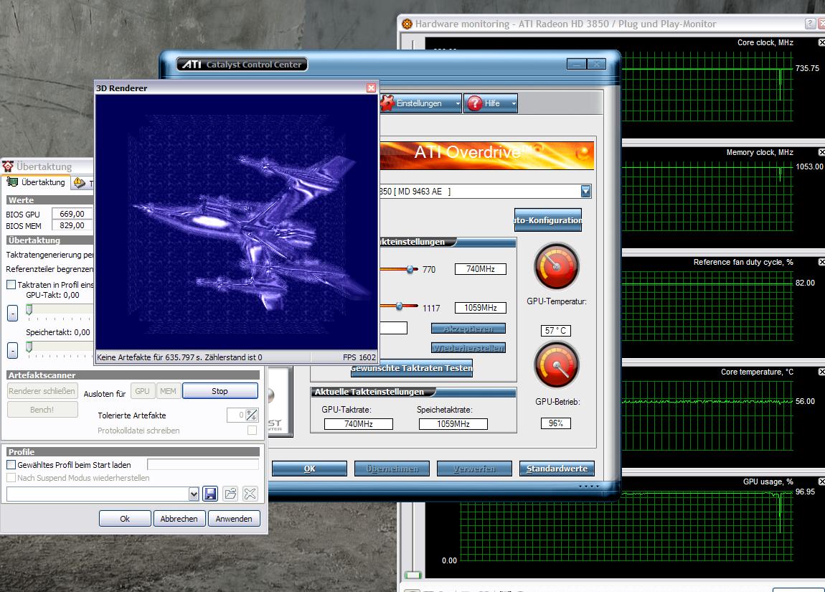Screen dimensions: 825x592
Task: Click the BIOS GPU value field 669,00
Action: pos(72,214)
